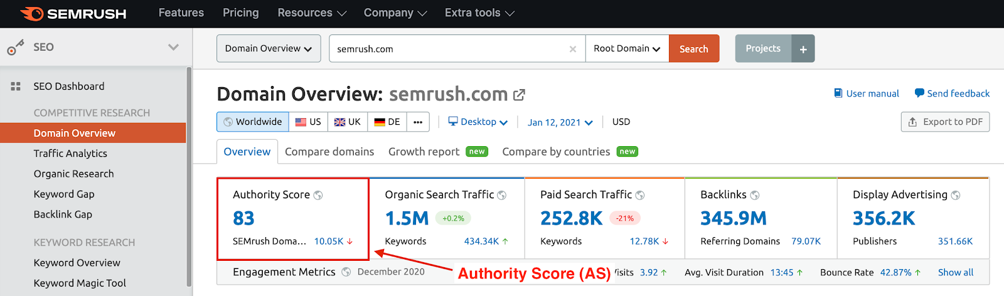
Task: Clear the domain search field with X
Action: coord(572,49)
